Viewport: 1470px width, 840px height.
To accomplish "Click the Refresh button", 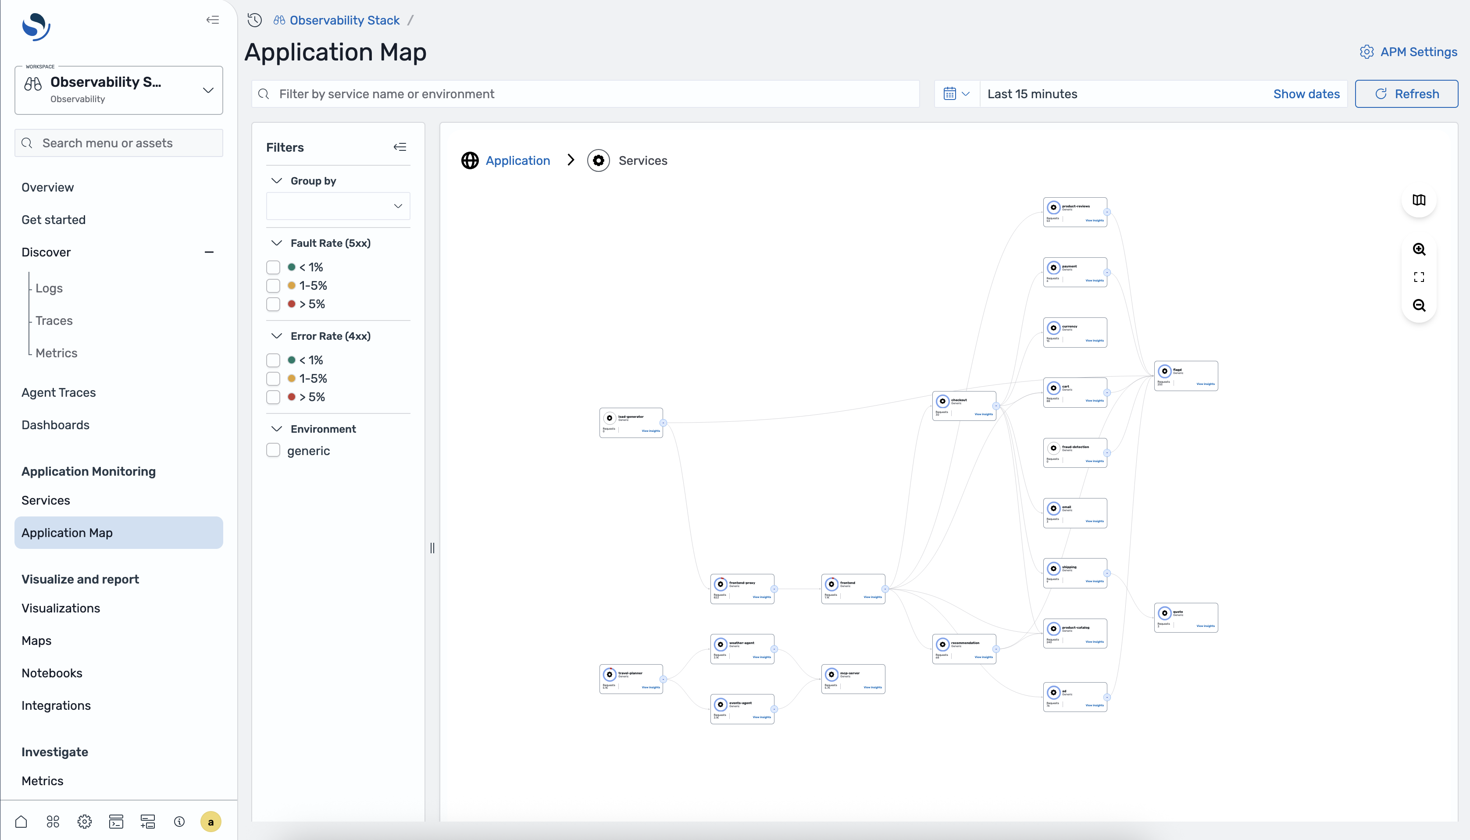I will 1406,93.
